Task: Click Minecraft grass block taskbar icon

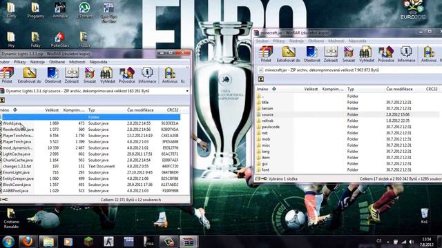Action: point(88,242)
